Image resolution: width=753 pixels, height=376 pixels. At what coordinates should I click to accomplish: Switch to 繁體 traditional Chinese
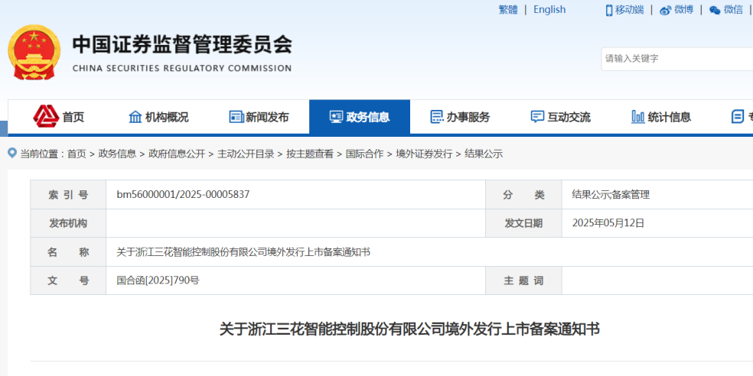(x=508, y=10)
